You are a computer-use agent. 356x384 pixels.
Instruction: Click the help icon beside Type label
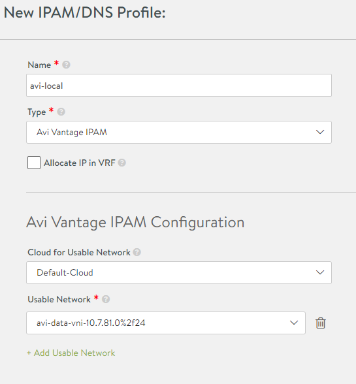tap(61, 112)
